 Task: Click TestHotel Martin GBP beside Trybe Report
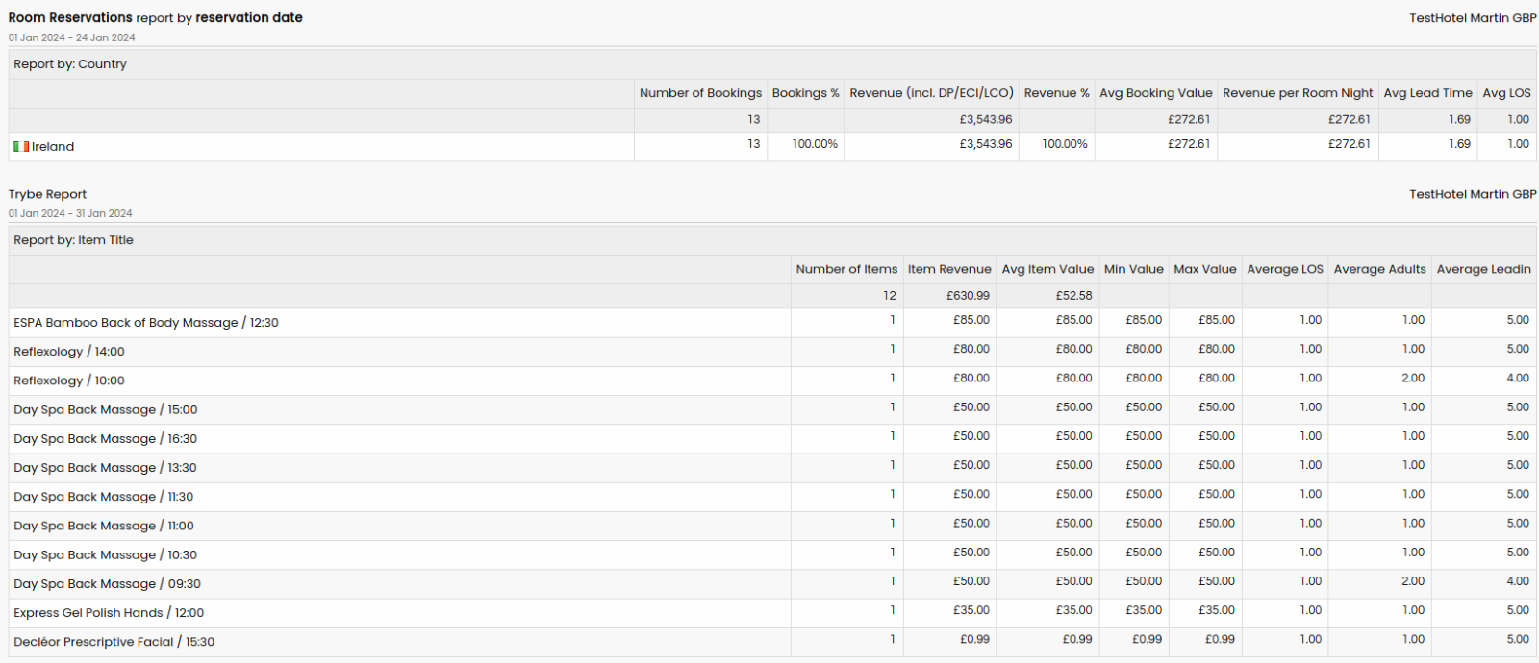[x=1473, y=195]
